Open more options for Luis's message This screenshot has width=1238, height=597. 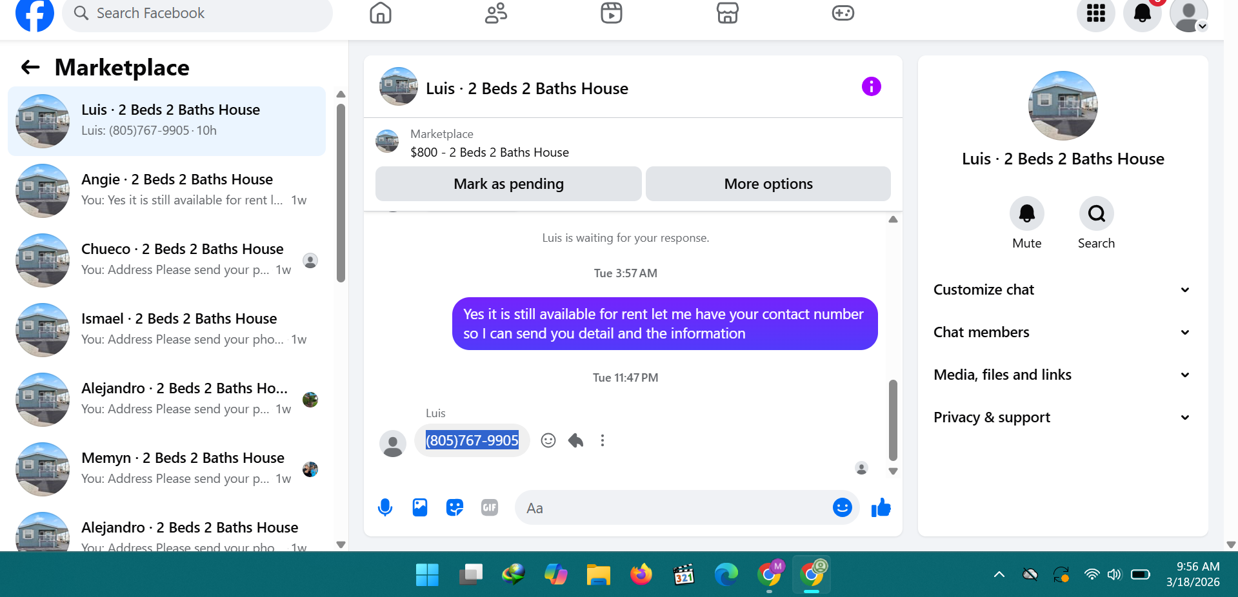tap(603, 440)
